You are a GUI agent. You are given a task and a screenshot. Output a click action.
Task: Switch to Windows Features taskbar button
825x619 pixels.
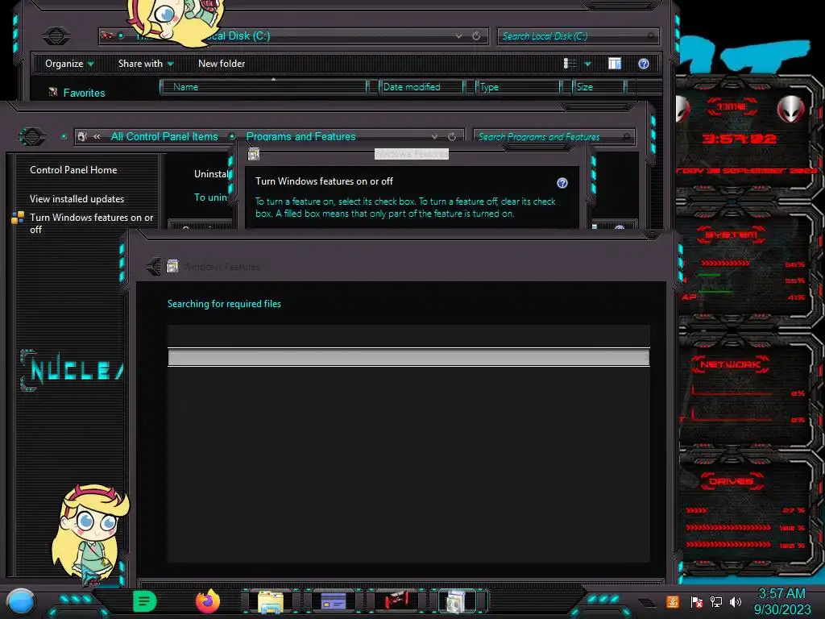coord(458,601)
